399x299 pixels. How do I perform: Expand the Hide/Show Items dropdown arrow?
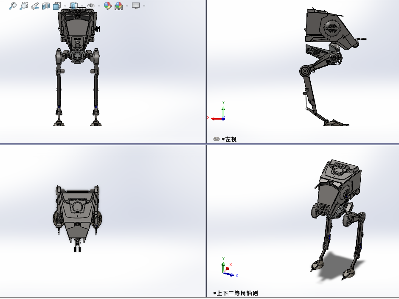click(x=99, y=6)
